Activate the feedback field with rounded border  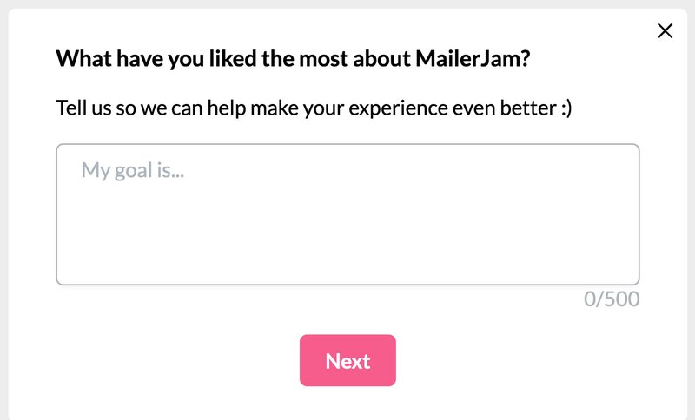tap(347, 214)
